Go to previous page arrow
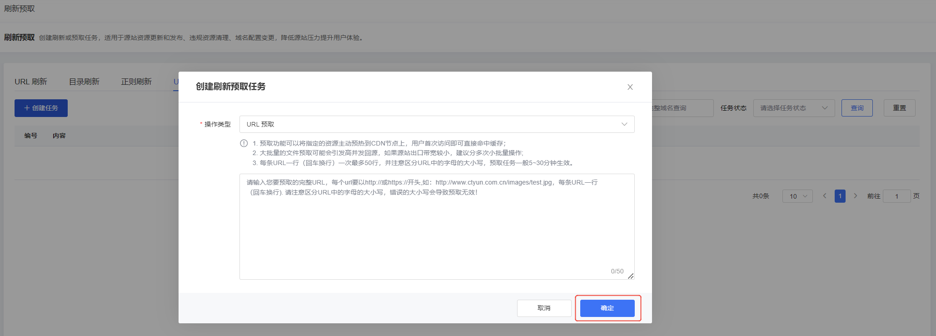This screenshot has width=936, height=336. click(x=825, y=196)
